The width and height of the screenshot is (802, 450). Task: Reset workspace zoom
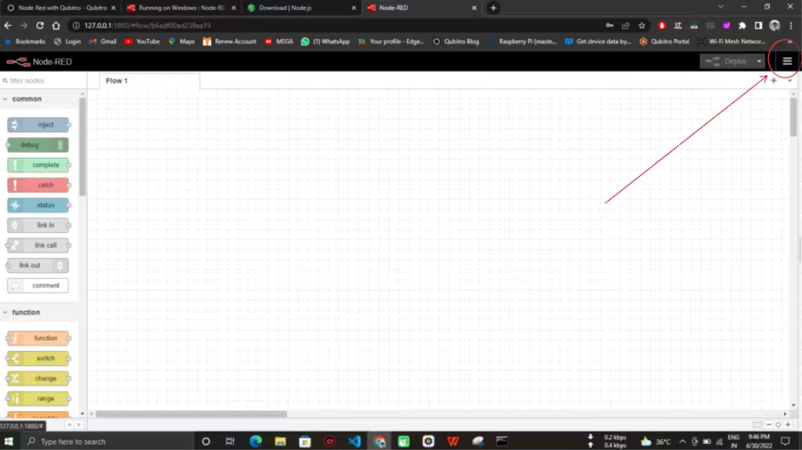click(778, 425)
